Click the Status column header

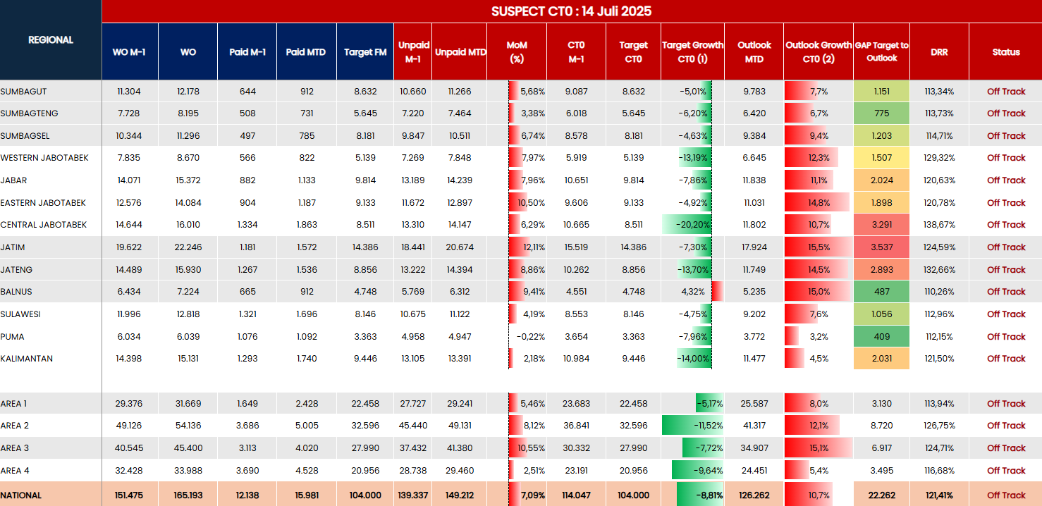tap(1005, 52)
